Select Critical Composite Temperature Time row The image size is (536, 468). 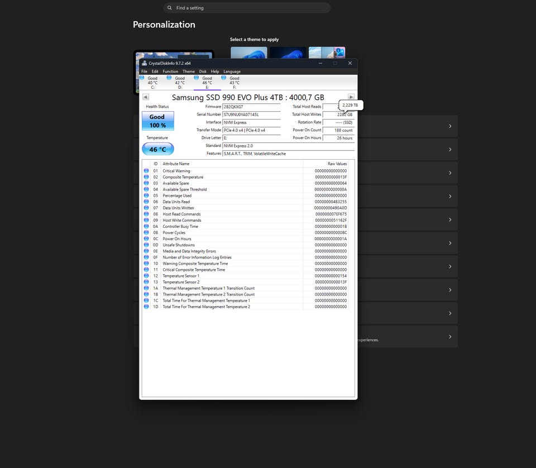click(246, 269)
